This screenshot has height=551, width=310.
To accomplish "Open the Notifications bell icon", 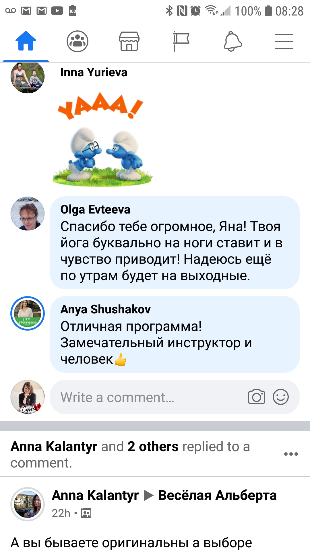I will 233,42.
